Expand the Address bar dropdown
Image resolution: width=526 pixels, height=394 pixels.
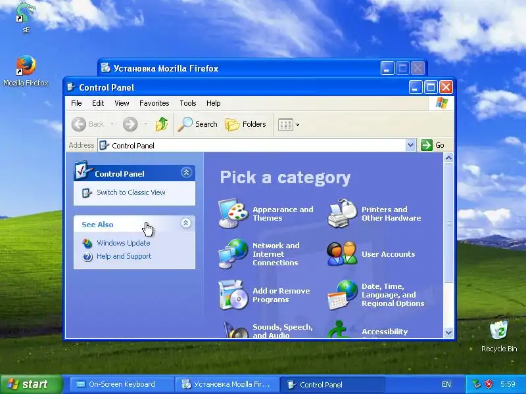[x=410, y=145]
